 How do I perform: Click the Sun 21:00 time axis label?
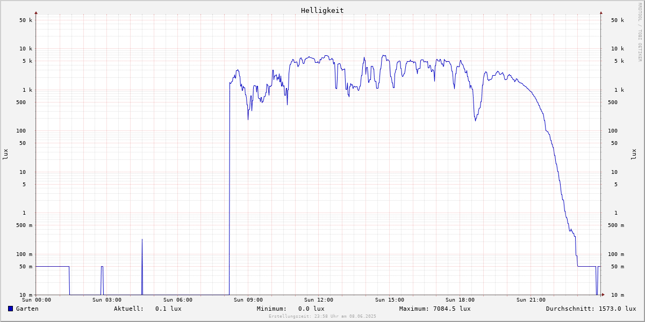531,300
